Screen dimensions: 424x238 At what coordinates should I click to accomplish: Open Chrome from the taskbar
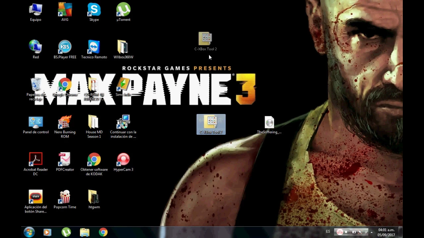[103, 232]
